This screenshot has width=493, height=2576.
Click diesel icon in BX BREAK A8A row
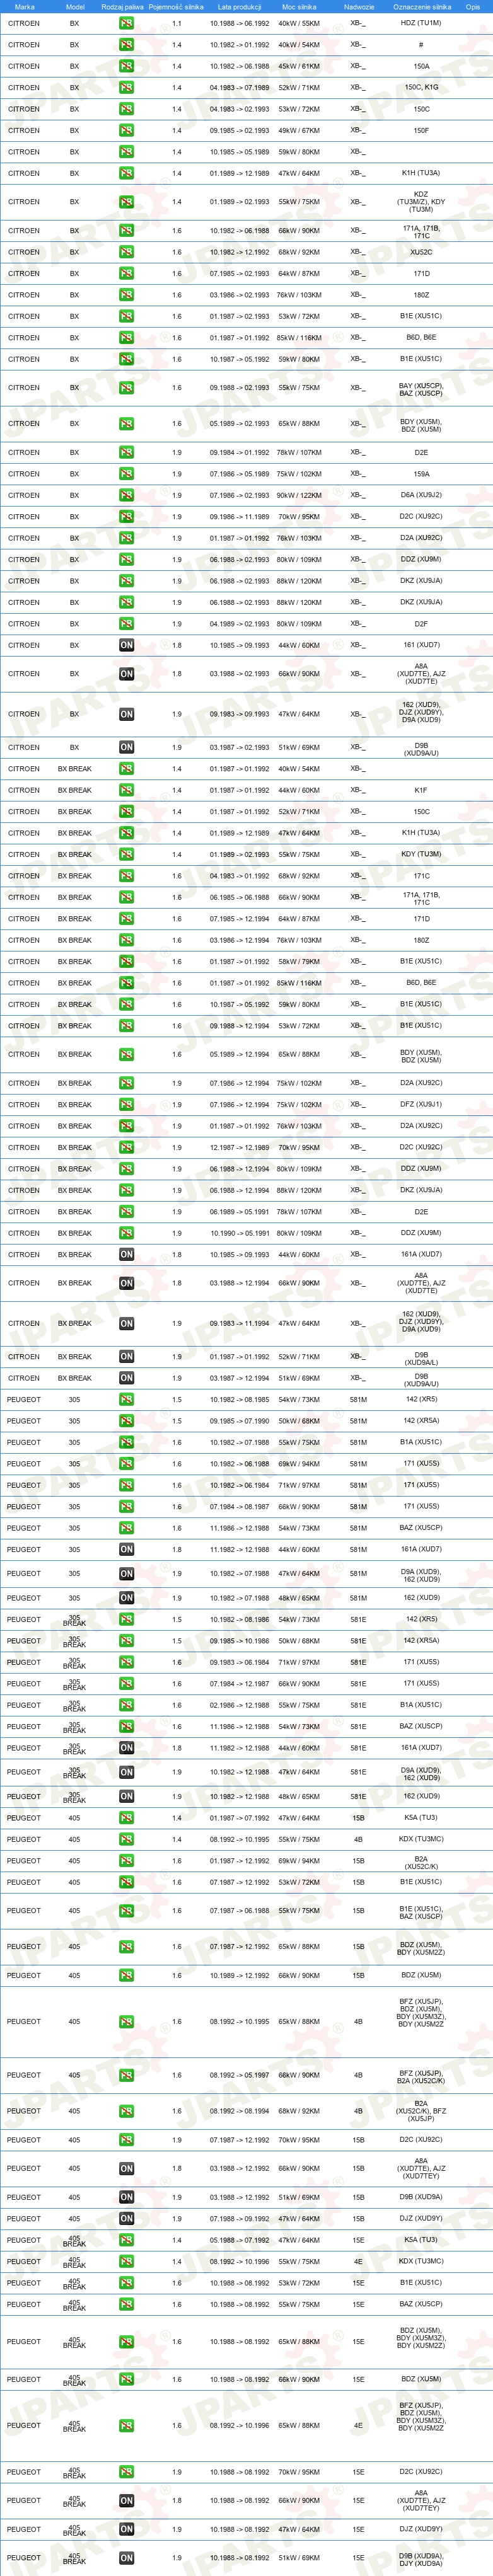[x=126, y=1283]
